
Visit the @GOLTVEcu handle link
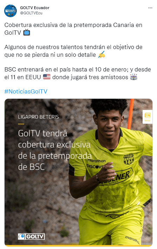[31, 13]
